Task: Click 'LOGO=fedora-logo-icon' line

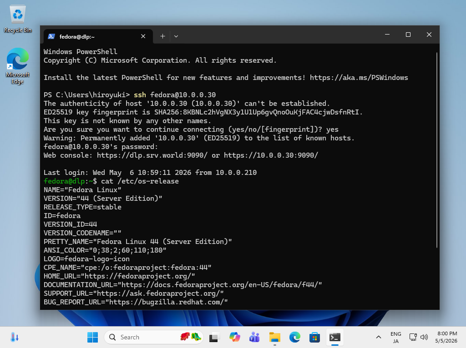Action: coord(86,259)
